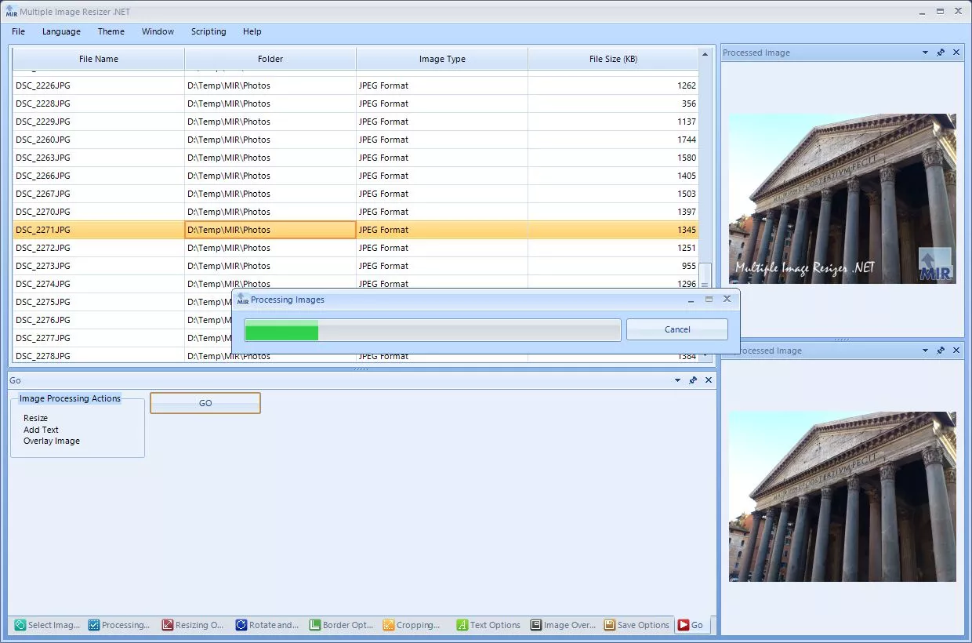Click the file list scroll down arrow
The height and width of the screenshot is (643, 972).
click(705, 356)
